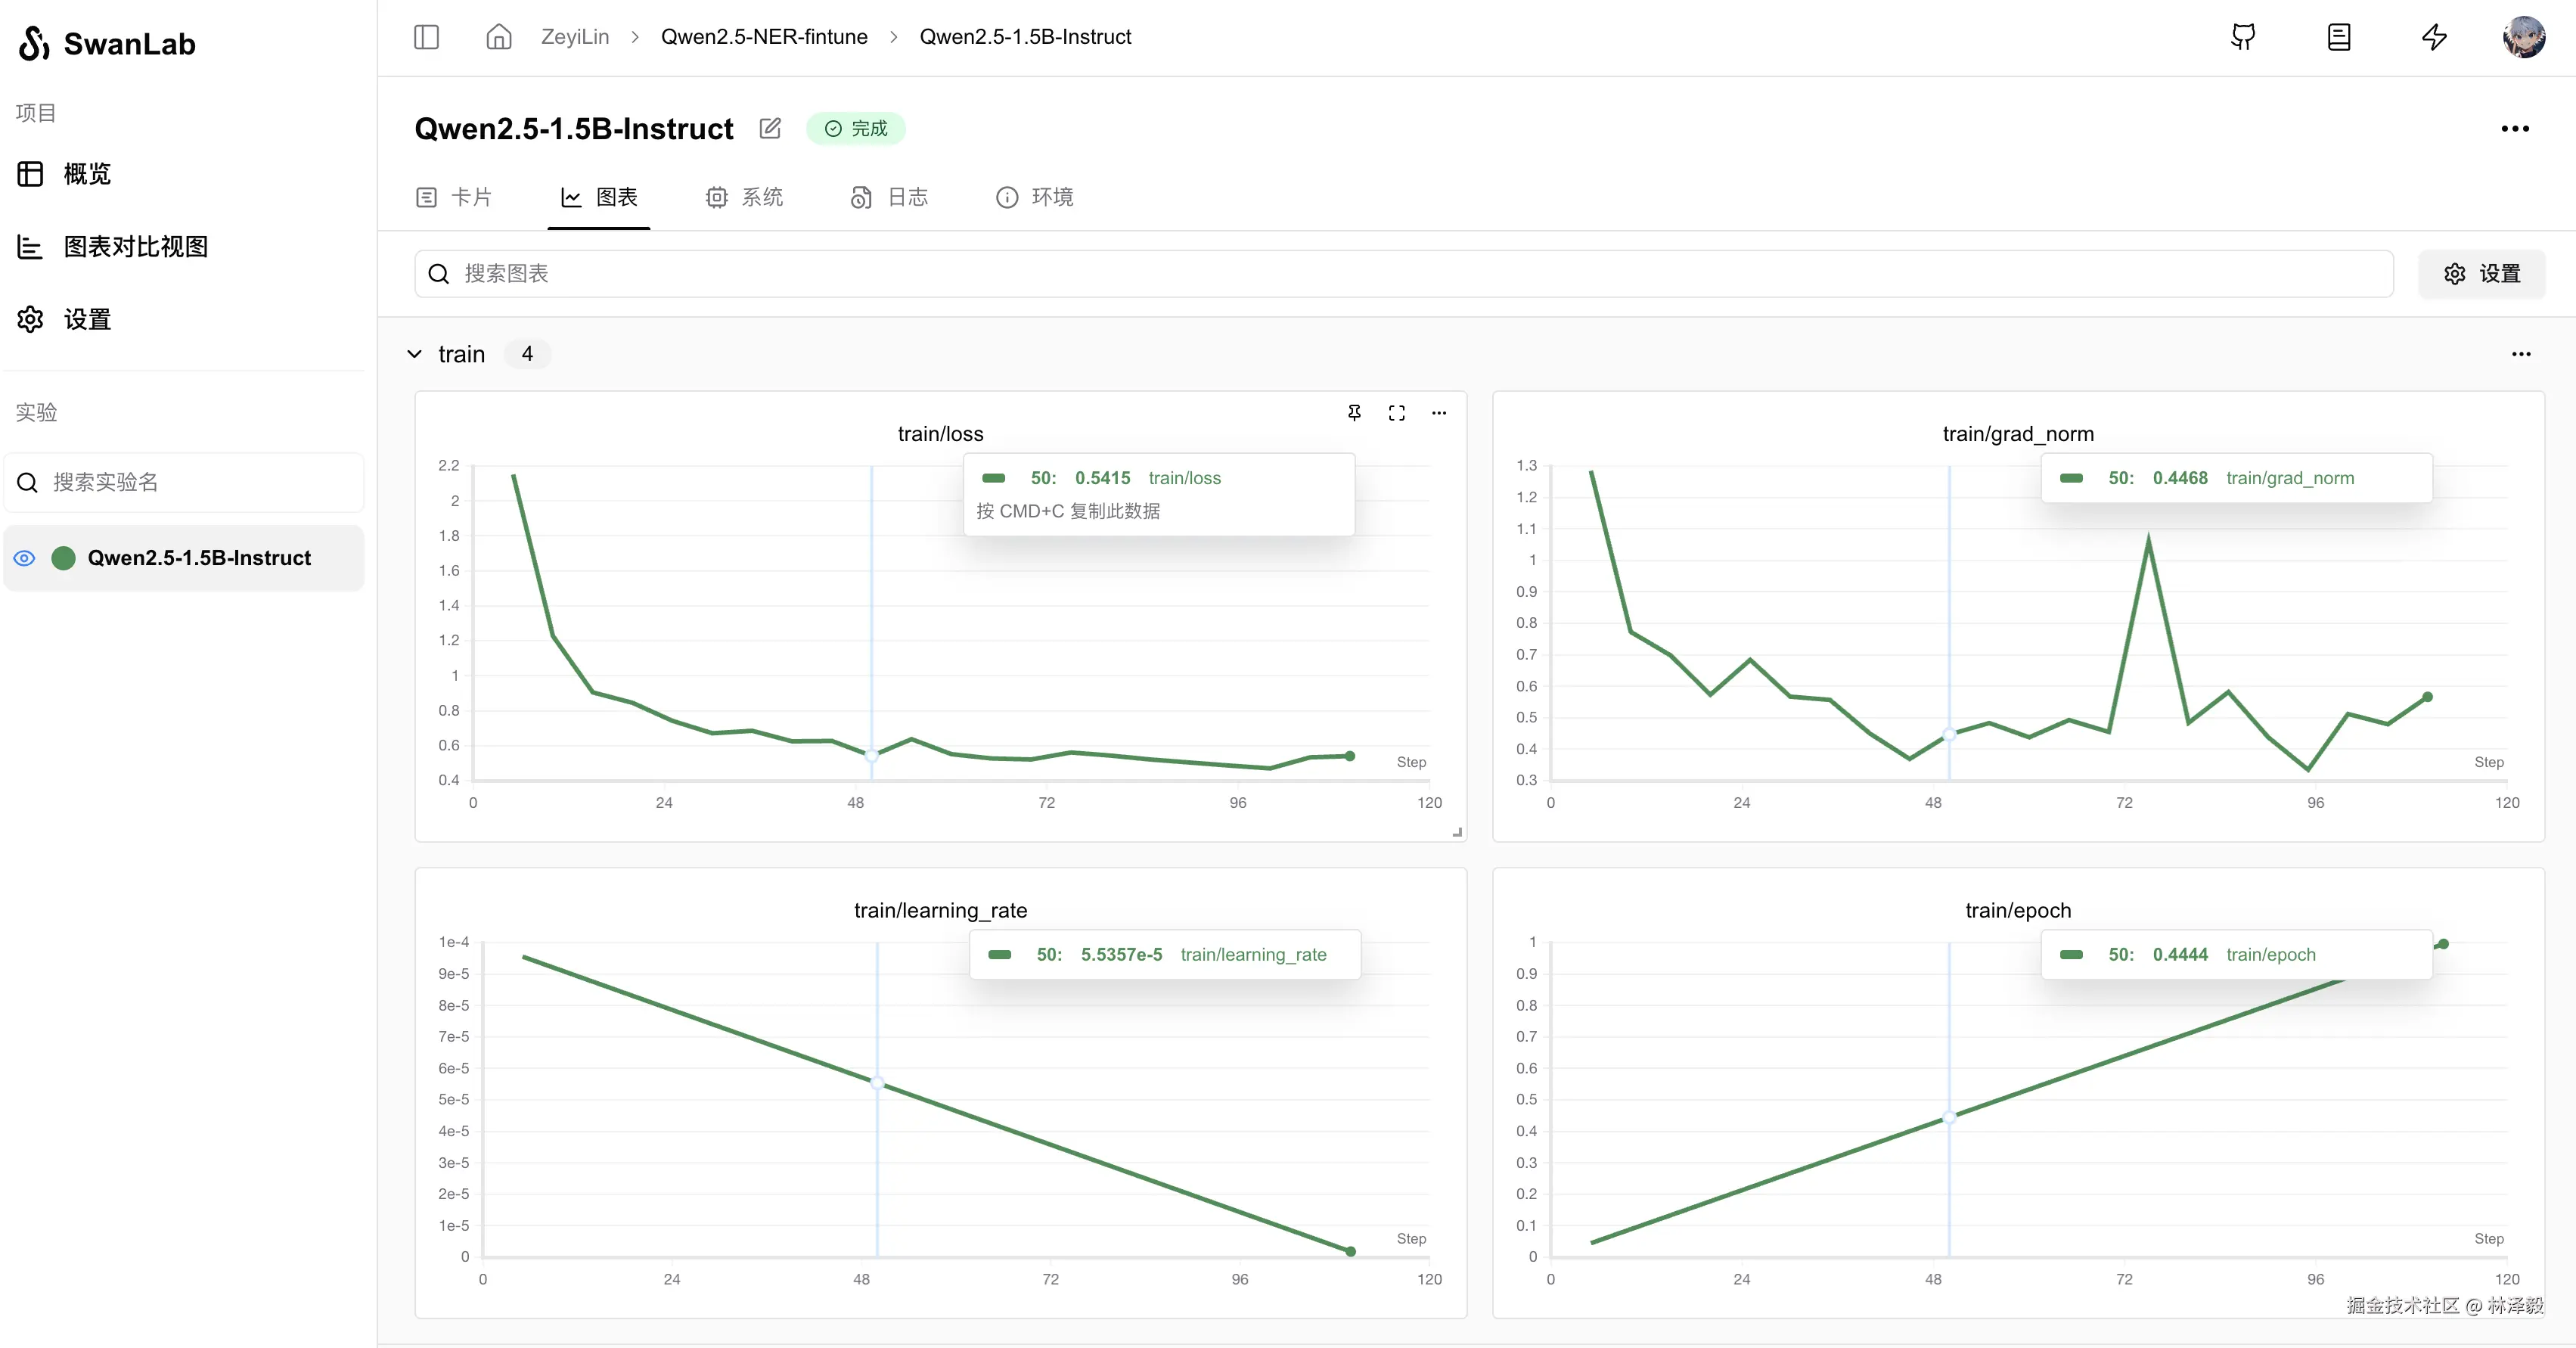The height and width of the screenshot is (1348, 2576).
Task: Open train/loss chart more options menu
Action: coord(1439,412)
